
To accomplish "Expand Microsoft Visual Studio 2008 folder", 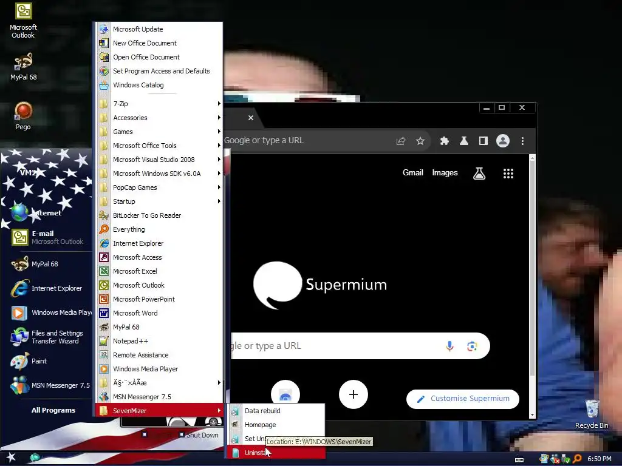I will click(159, 160).
